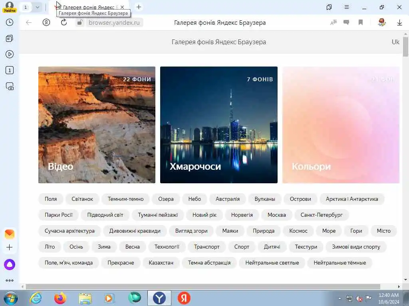Open the Туманні пейзажі tag
Image resolution: width=409 pixels, height=306 pixels.
(x=158, y=215)
